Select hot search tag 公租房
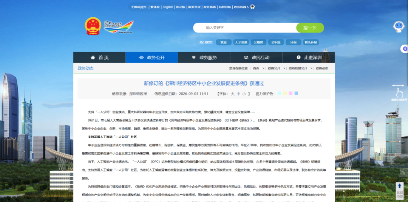This screenshot has width=408, height=202. pyautogui.click(x=258, y=42)
